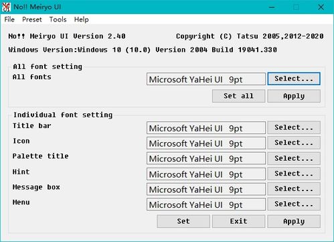This screenshot has width=334, height=242.
Task: Click Apply in All font setting group
Action: pyautogui.click(x=294, y=96)
